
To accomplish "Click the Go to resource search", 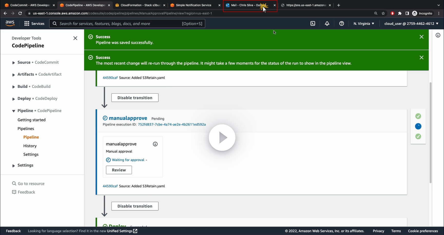I will pyautogui.click(x=28, y=184).
